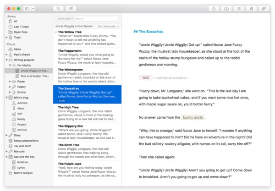
Task: Select Uncle Wiggily in the... sidebar group
Action: click(x=28, y=71)
